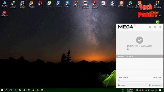The height and width of the screenshot is (92, 164).
Task: Open the Syncs folder link
Action: point(121,85)
